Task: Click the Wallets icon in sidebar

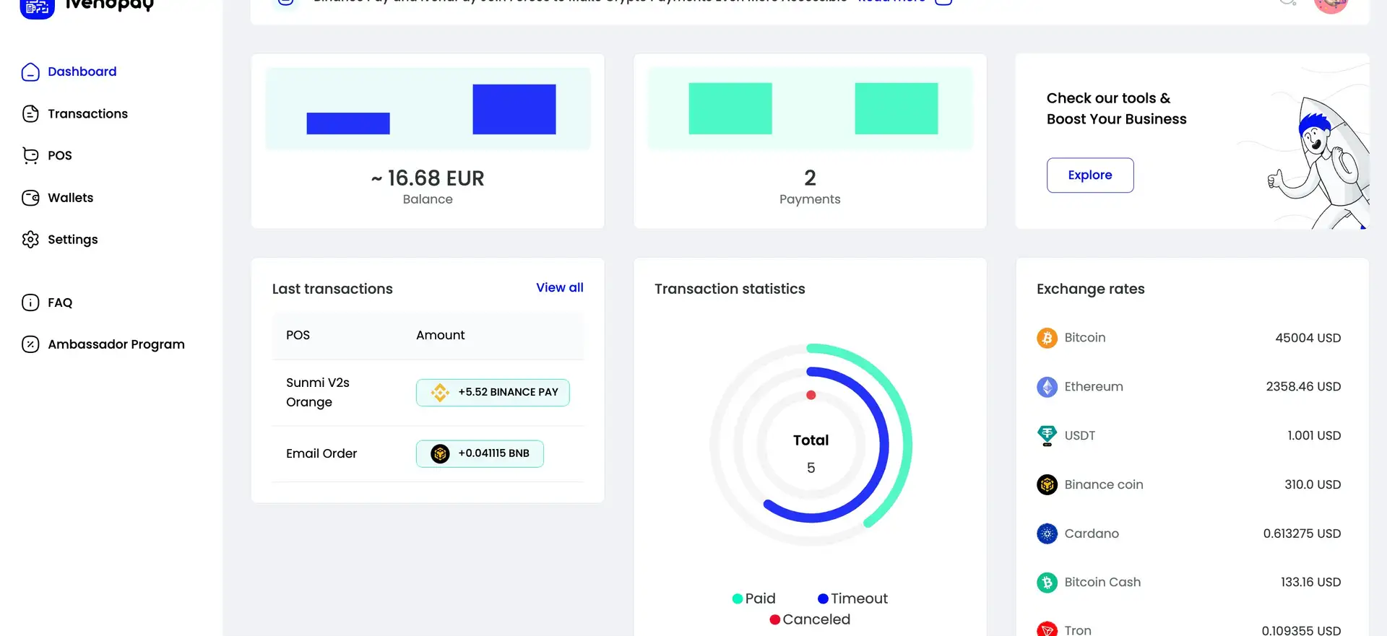Action: (x=30, y=198)
